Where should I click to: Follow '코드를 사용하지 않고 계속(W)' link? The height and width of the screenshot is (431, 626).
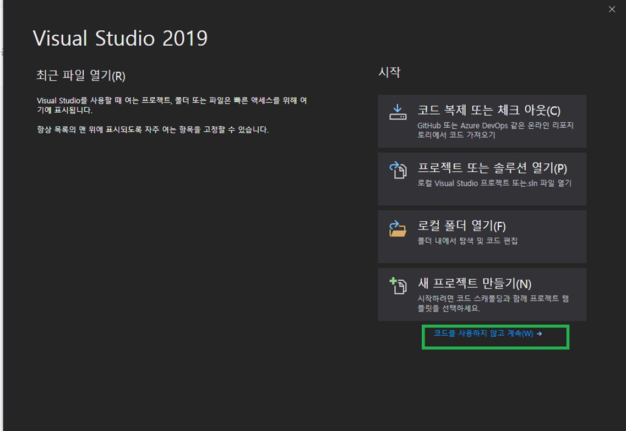coord(487,333)
